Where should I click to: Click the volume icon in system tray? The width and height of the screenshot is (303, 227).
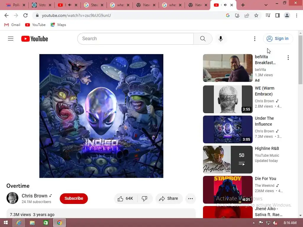click(x=275, y=223)
